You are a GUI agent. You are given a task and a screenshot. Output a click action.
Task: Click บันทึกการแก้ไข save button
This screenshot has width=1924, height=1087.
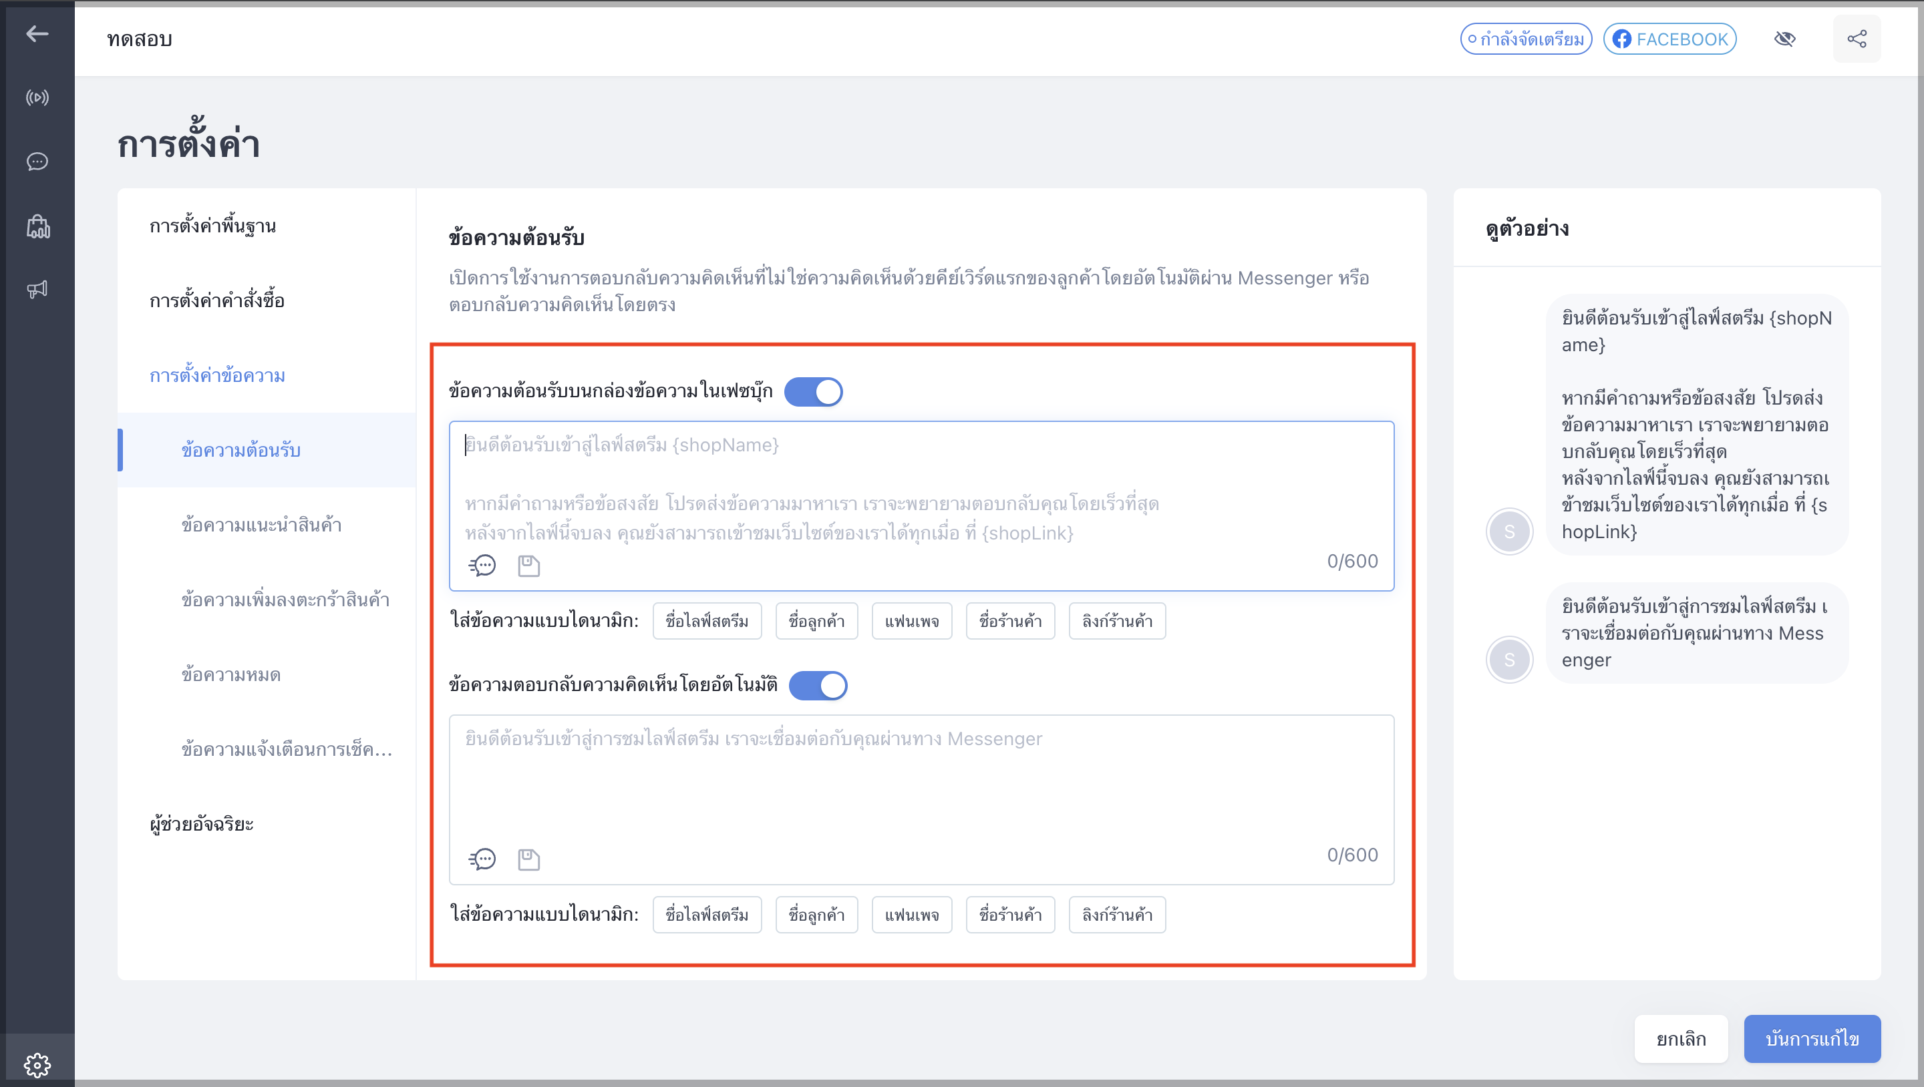(1812, 1038)
